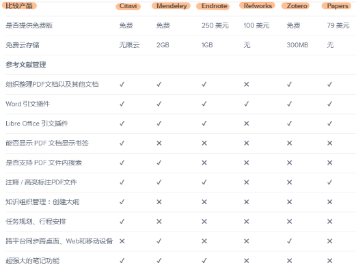Click the Mendeley cross for PDF 文档显示书签

159,143
